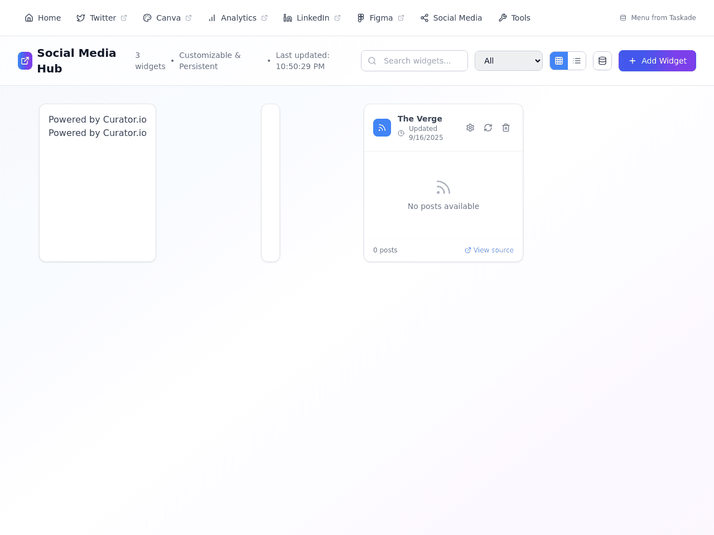Click the 3 widgets count
This screenshot has height=535, width=714.
pos(150,61)
